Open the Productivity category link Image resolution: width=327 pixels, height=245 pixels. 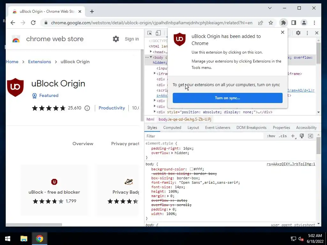coord(111,108)
